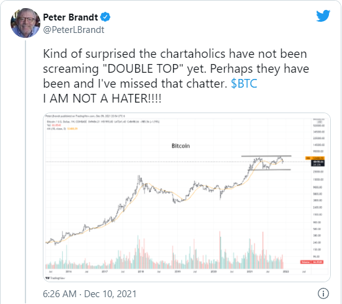Click the "Bitcoin" title on chart

tap(181, 145)
